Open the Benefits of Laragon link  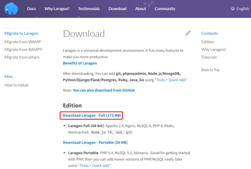80,63
